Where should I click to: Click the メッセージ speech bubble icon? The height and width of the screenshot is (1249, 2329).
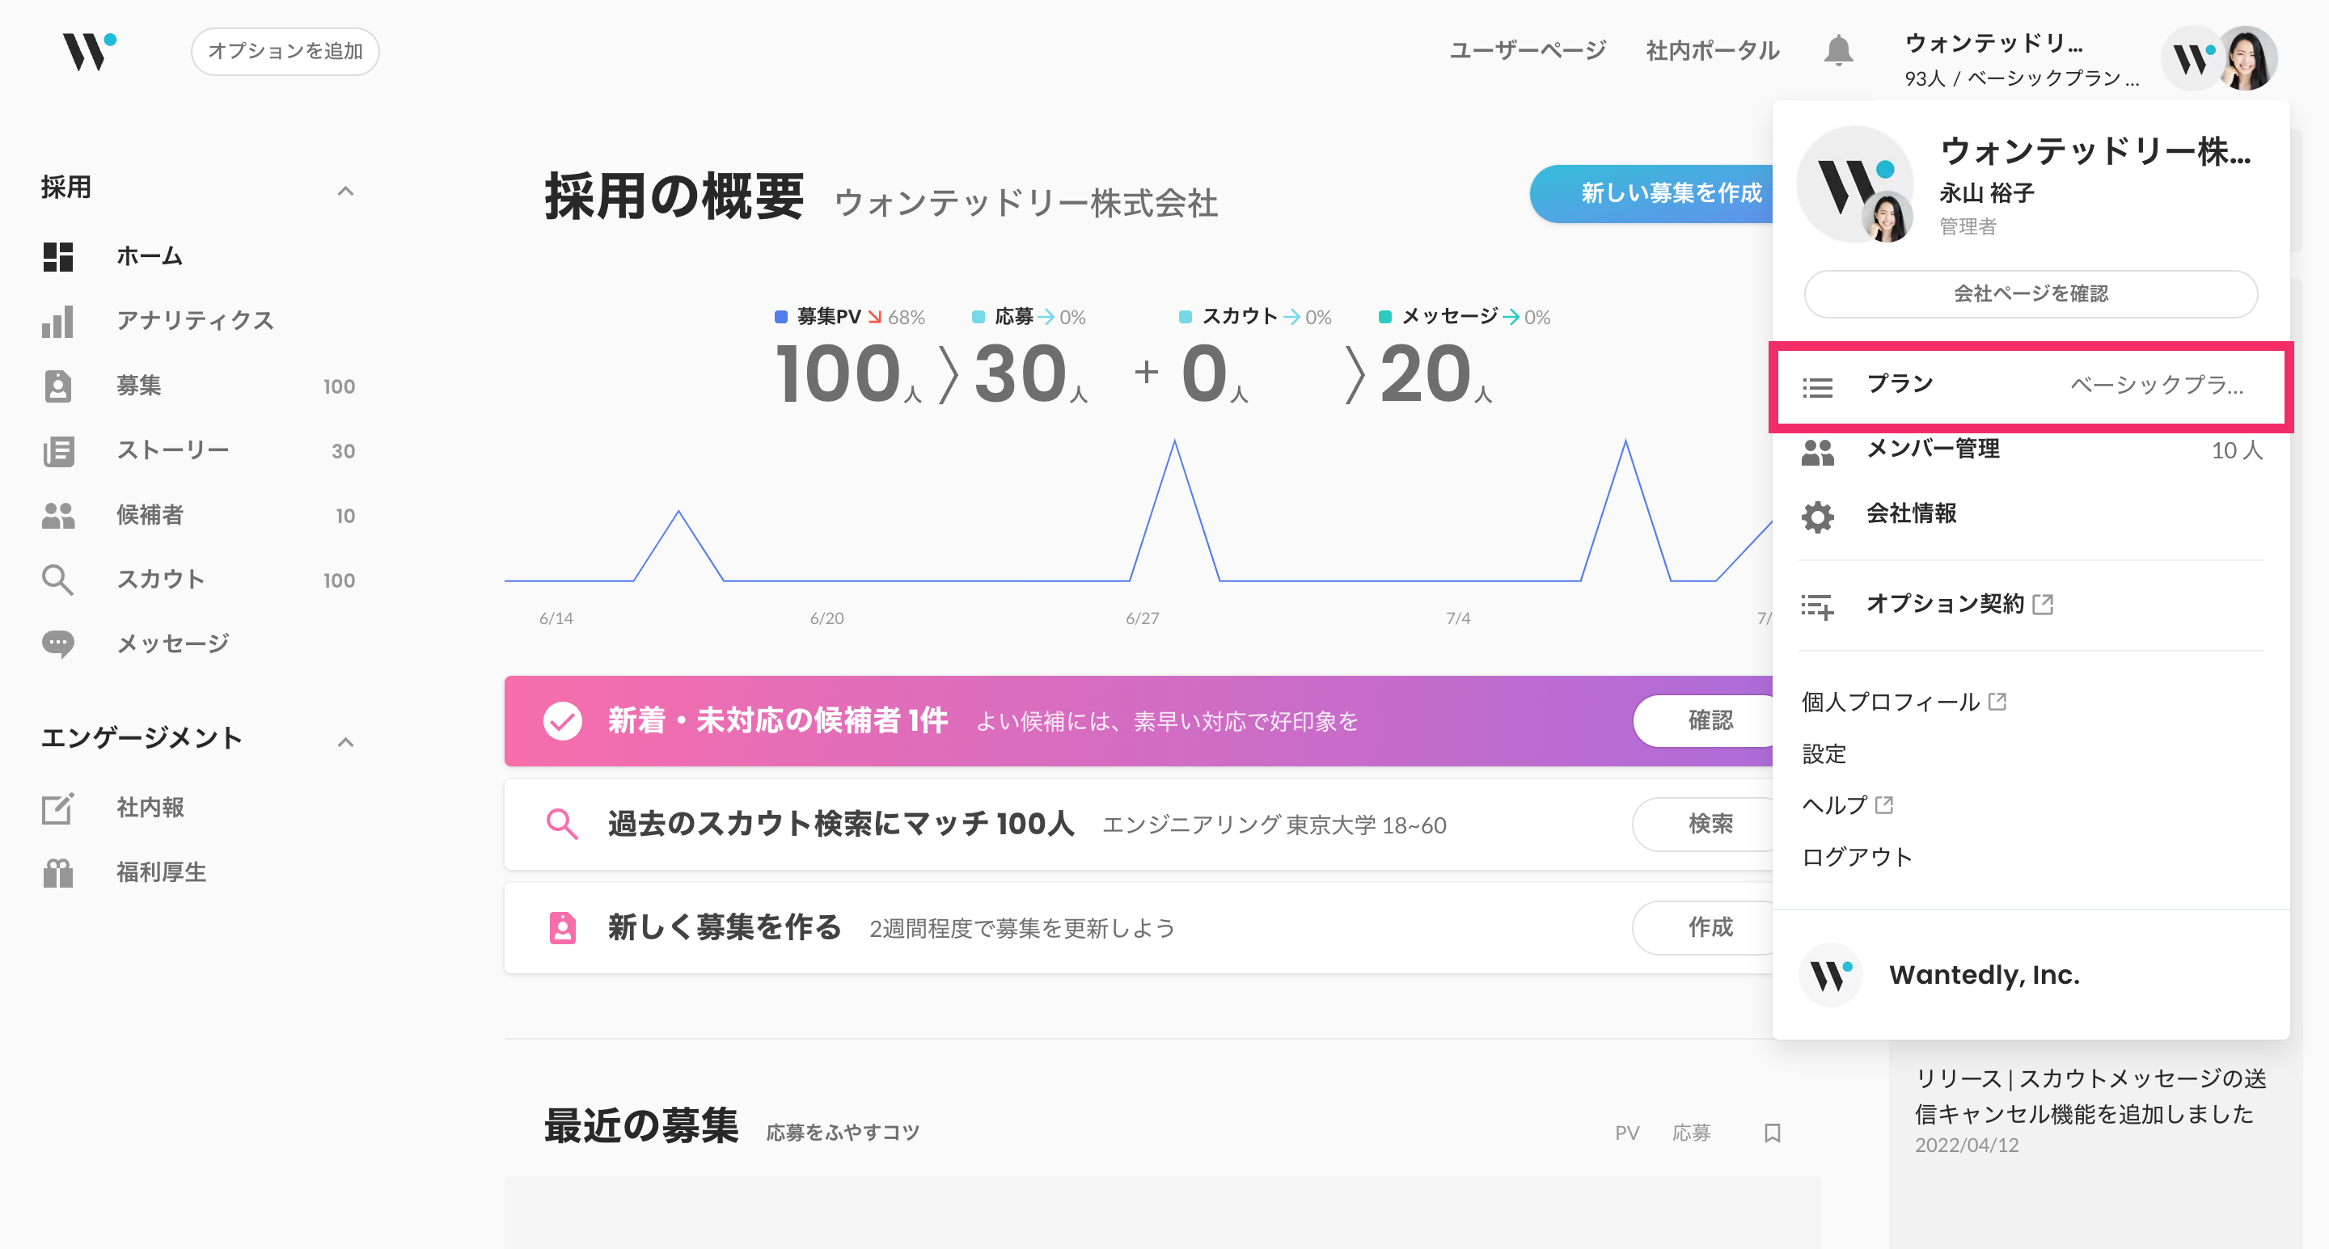[x=58, y=644]
